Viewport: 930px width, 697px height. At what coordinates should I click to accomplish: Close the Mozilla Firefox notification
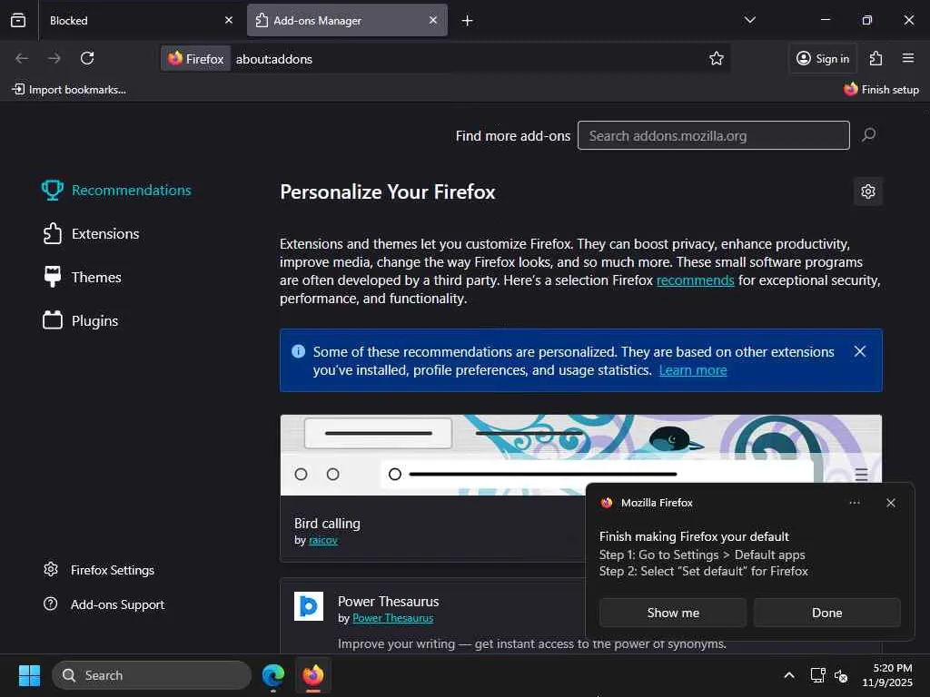(891, 503)
